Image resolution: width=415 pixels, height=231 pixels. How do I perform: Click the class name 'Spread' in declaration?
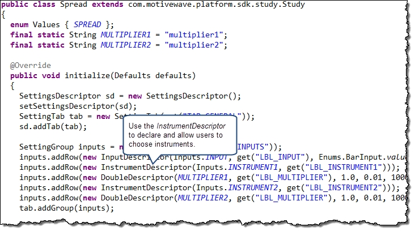coord(73,5)
